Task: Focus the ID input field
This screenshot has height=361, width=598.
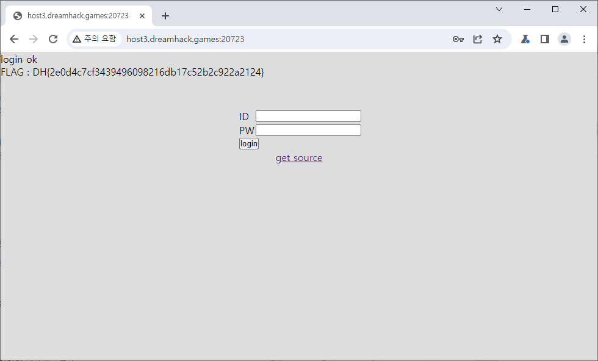Action: 308,116
